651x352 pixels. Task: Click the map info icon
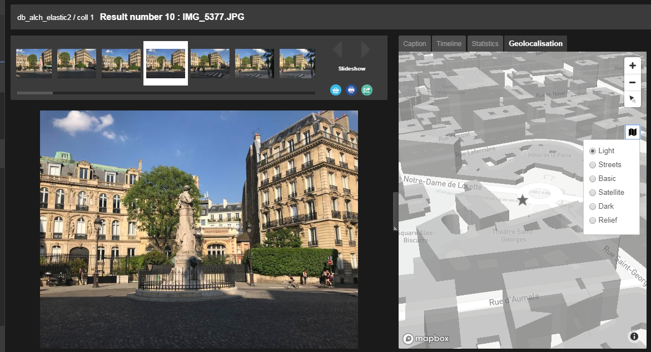[x=634, y=336]
